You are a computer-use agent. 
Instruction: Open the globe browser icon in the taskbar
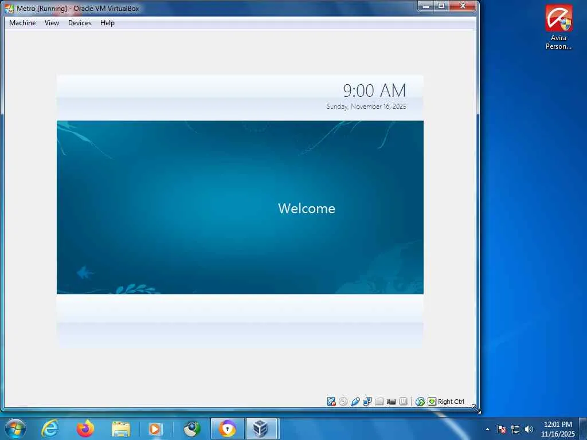click(192, 429)
